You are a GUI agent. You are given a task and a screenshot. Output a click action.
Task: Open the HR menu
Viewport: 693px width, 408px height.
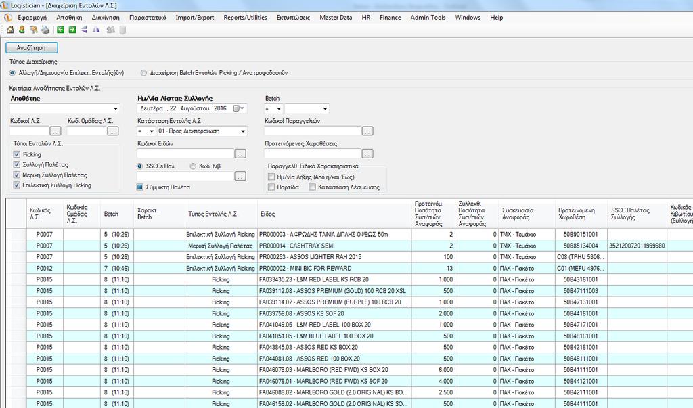[366, 18]
